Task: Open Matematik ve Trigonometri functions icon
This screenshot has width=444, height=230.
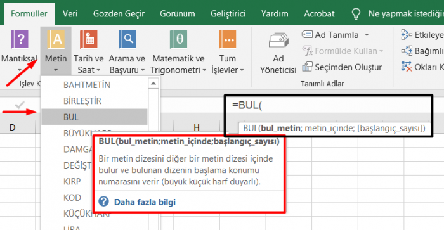Action: [178, 40]
